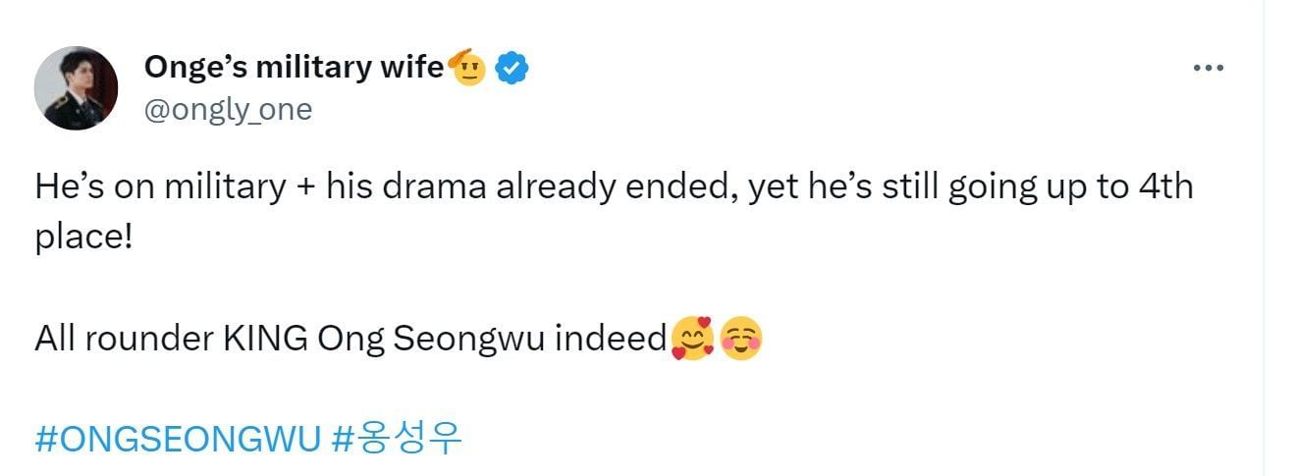Click the blue verified badge
This screenshot has height=476, width=1294.
tap(512, 68)
